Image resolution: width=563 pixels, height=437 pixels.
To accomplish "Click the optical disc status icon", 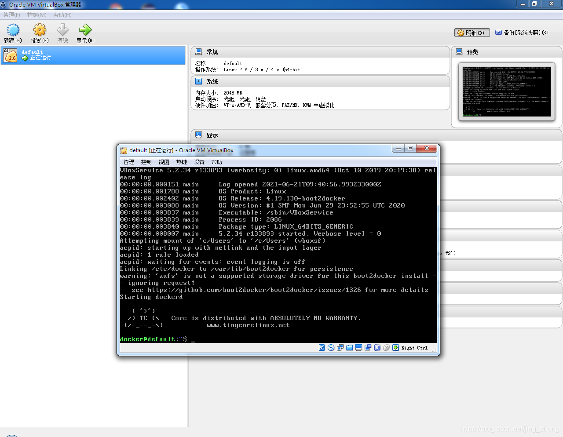I will click(331, 348).
